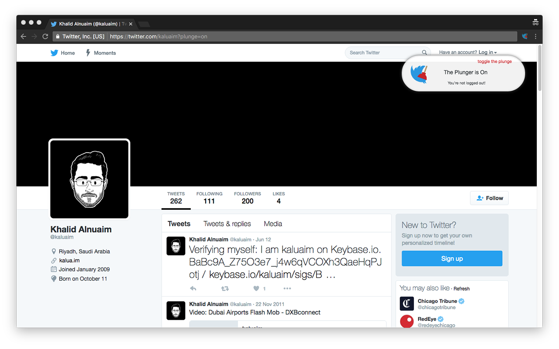Image resolution: width=559 pixels, height=349 pixels.
Task: Follow Khalid Alnuaim
Action: (489, 198)
